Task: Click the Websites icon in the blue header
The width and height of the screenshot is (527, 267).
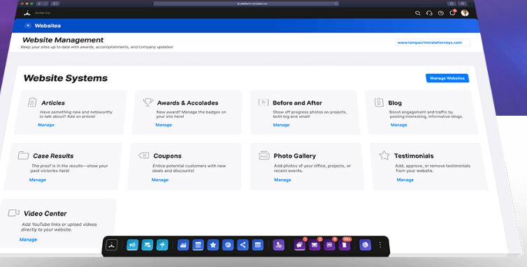Action: 28,26
